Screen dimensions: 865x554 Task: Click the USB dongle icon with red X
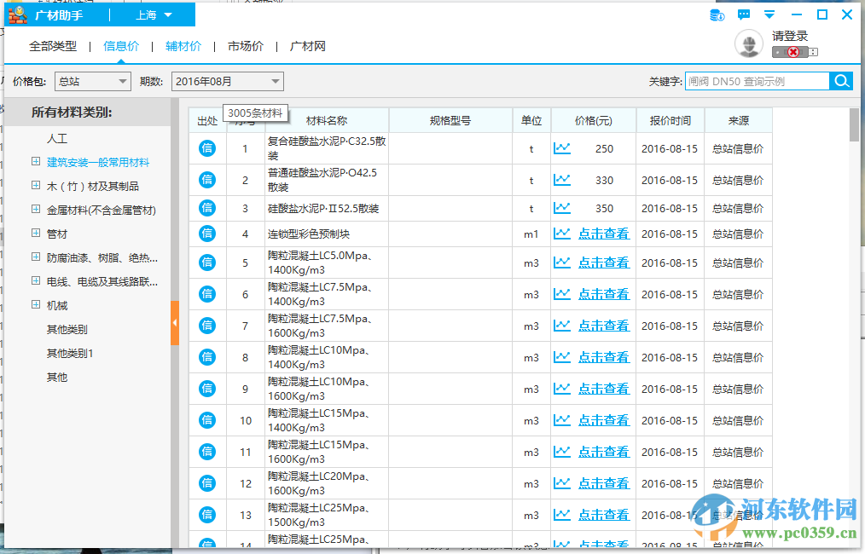click(794, 52)
